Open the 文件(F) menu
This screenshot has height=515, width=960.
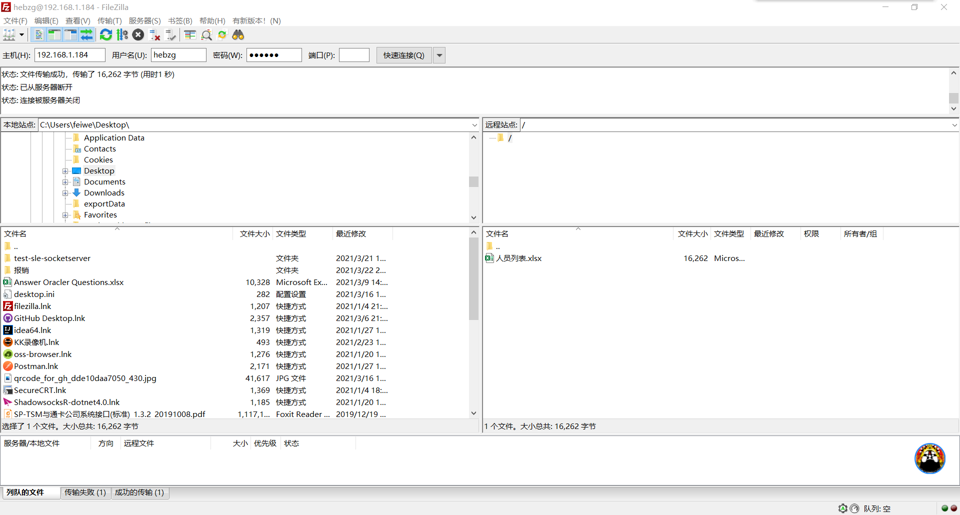15,21
